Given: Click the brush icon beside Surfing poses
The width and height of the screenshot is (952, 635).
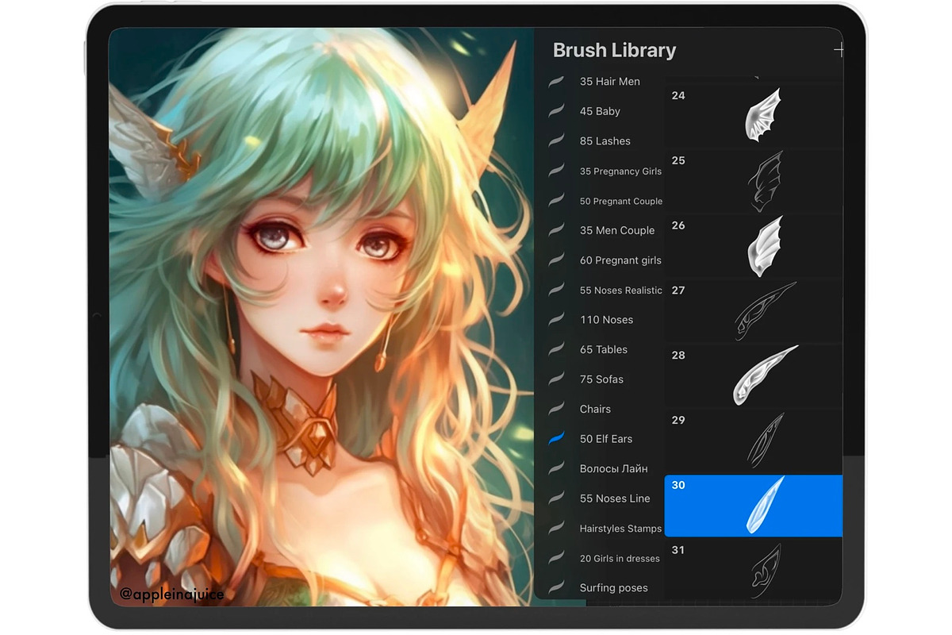Looking at the screenshot, I should click(x=556, y=588).
